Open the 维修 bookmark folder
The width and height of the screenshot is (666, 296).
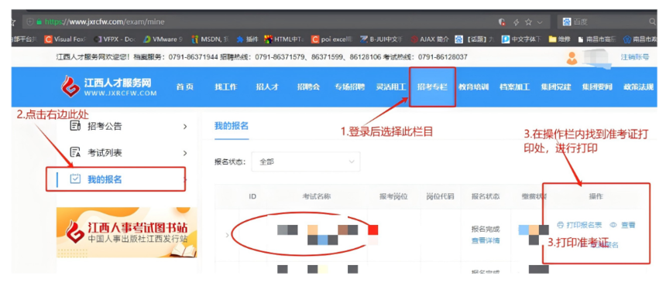pos(559,39)
